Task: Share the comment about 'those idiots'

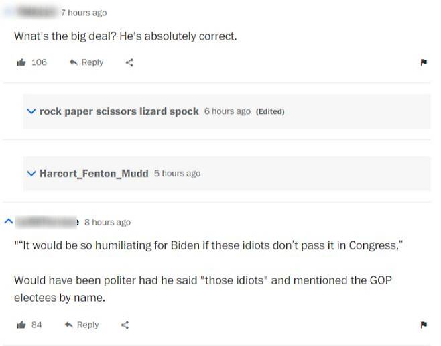Action: click(x=125, y=325)
